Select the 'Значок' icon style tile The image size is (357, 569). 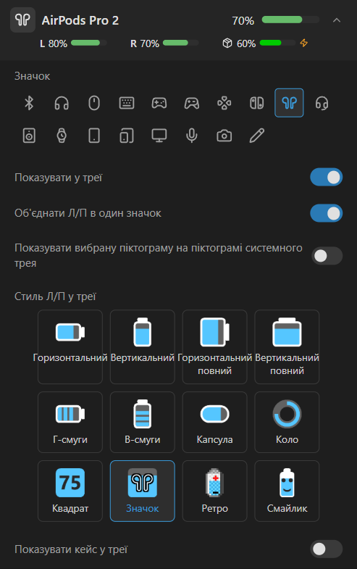tap(143, 491)
